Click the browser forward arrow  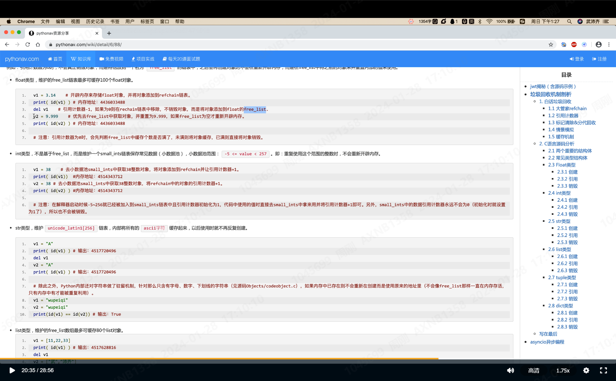(17, 44)
